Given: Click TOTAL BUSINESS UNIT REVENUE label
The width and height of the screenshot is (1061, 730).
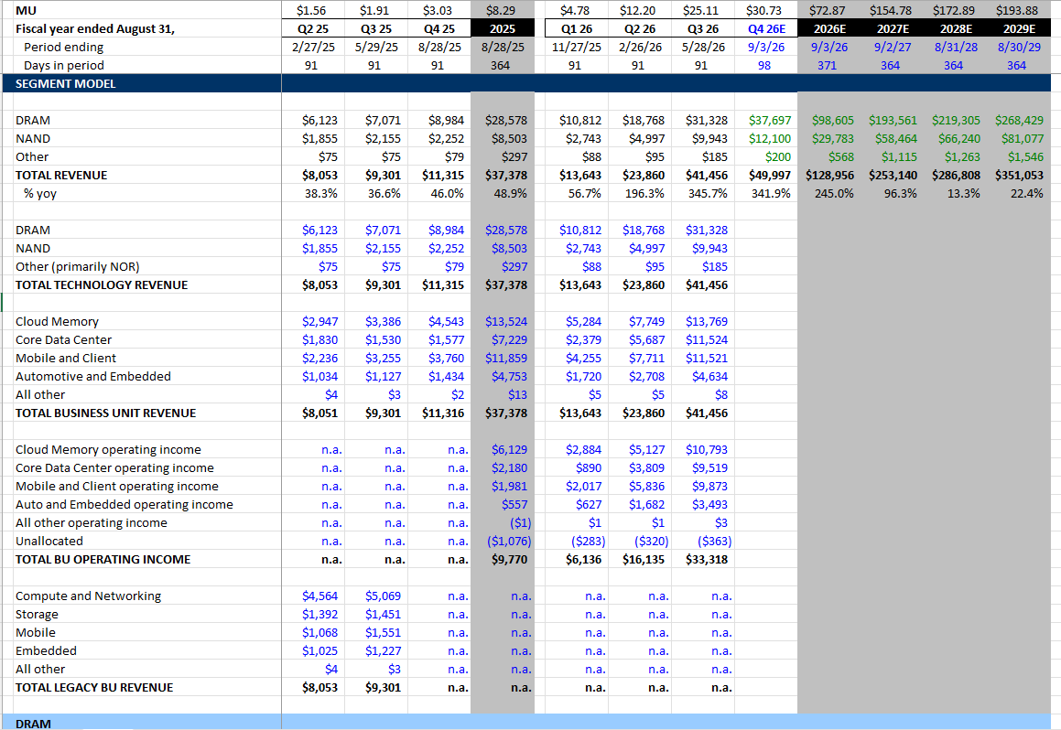Looking at the screenshot, I should [x=105, y=413].
